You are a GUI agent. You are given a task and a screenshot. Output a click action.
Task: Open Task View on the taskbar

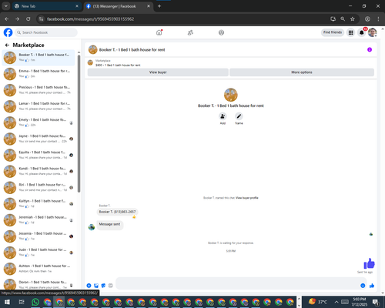[x=22, y=302]
